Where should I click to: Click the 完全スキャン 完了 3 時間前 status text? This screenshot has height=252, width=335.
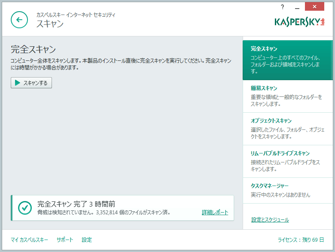(x=76, y=204)
